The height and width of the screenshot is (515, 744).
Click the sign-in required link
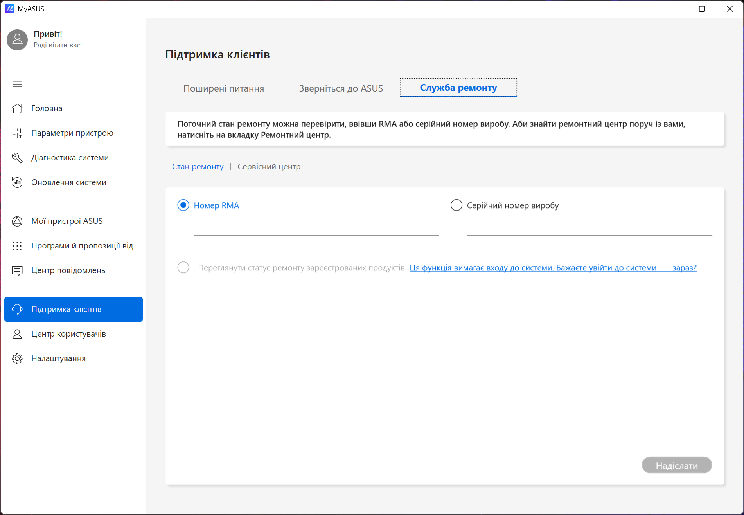tap(552, 268)
